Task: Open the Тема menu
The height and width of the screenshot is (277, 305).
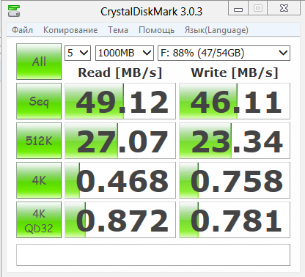Action: 118,30
